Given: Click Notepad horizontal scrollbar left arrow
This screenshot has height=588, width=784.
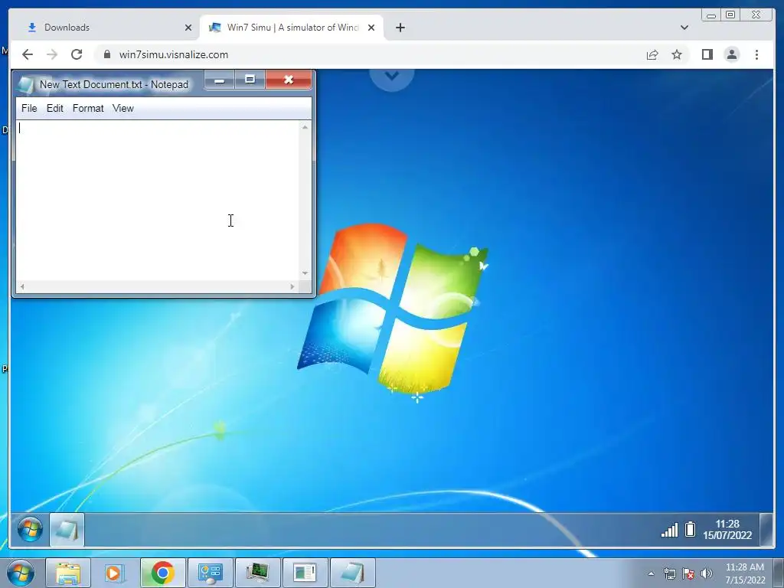Looking at the screenshot, I should pos(22,286).
